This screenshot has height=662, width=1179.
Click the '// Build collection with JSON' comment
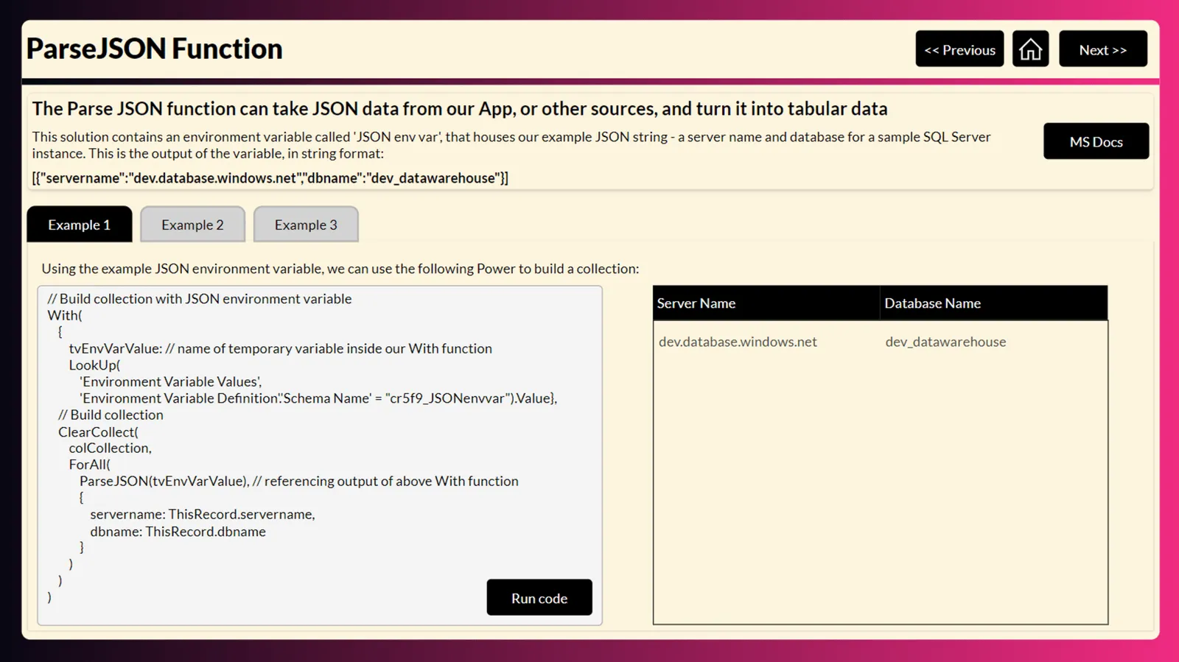pos(200,299)
